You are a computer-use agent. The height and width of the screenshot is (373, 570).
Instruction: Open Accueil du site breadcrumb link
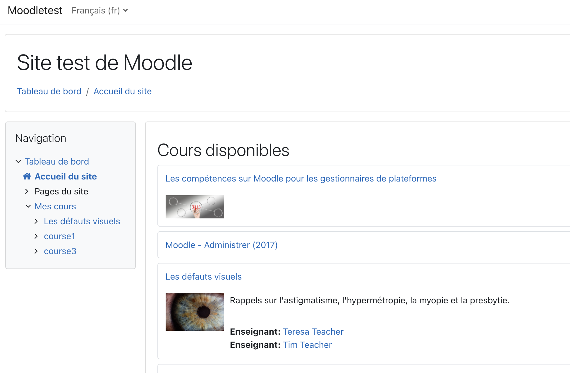(123, 91)
